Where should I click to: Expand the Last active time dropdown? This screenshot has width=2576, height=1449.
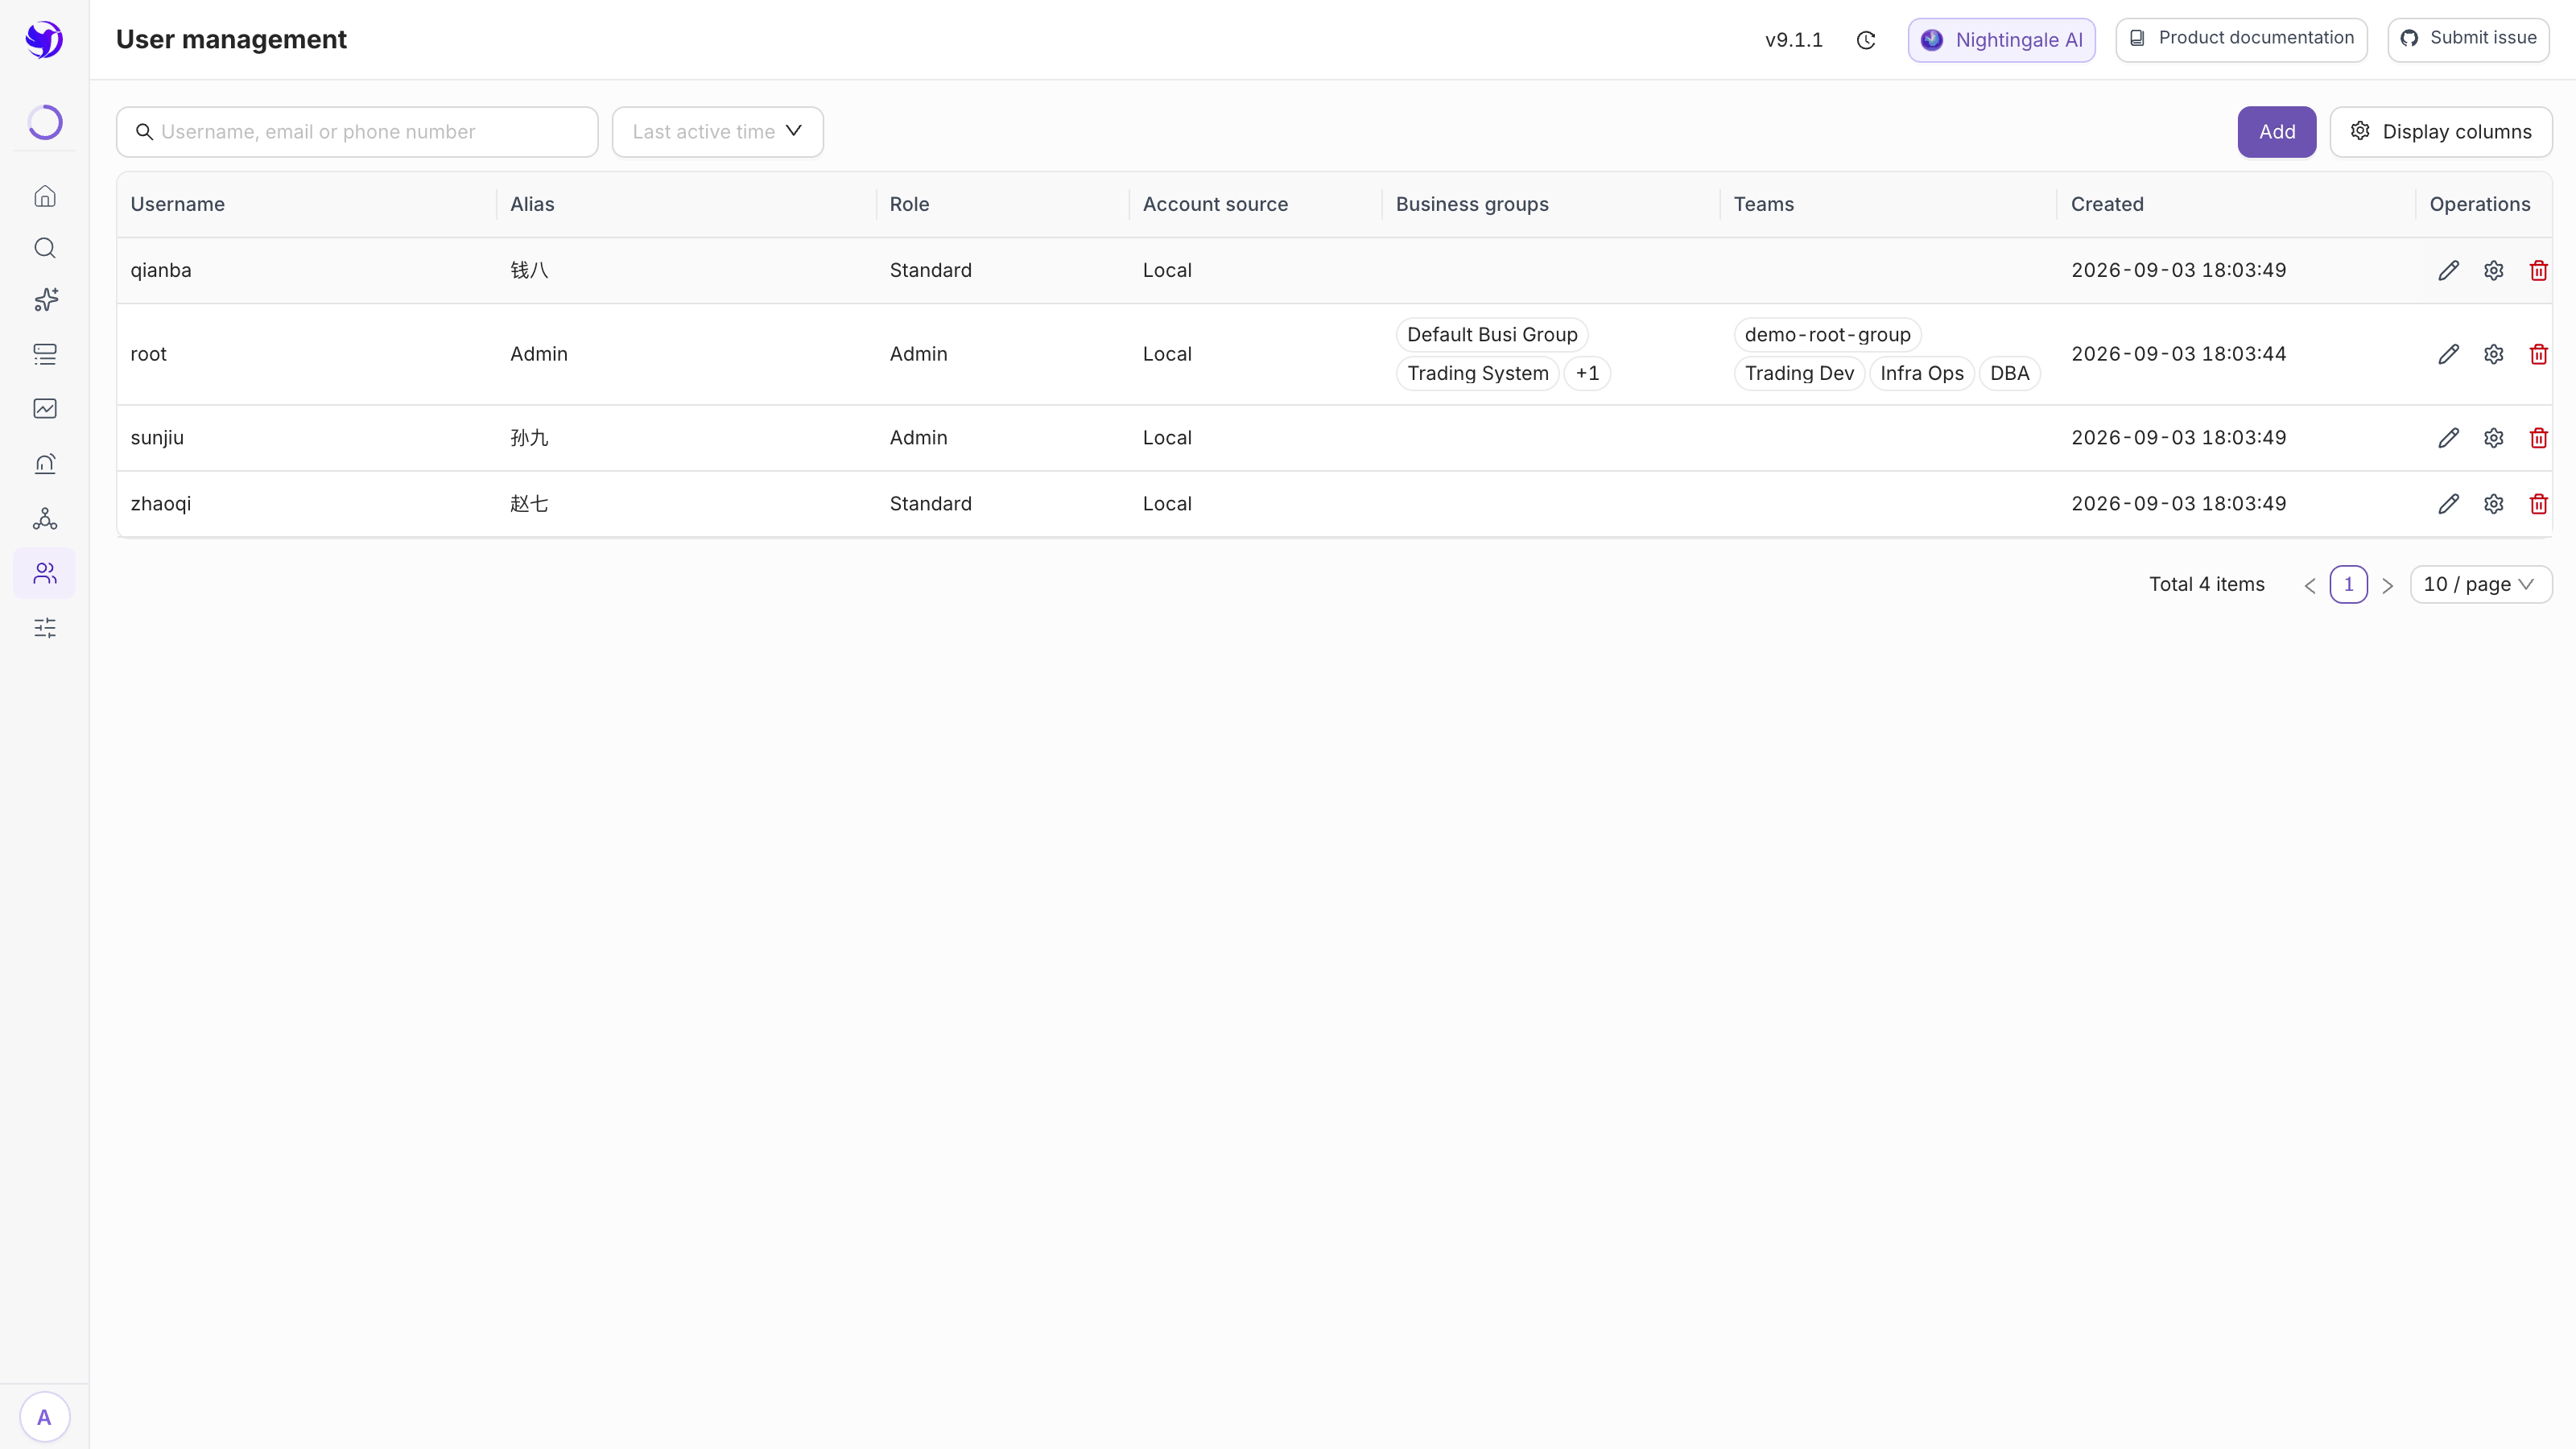718,132
